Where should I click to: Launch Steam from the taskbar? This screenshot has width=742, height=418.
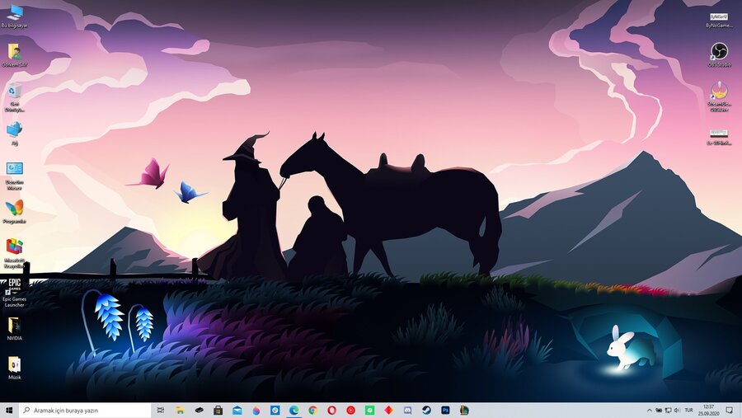click(426, 410)
